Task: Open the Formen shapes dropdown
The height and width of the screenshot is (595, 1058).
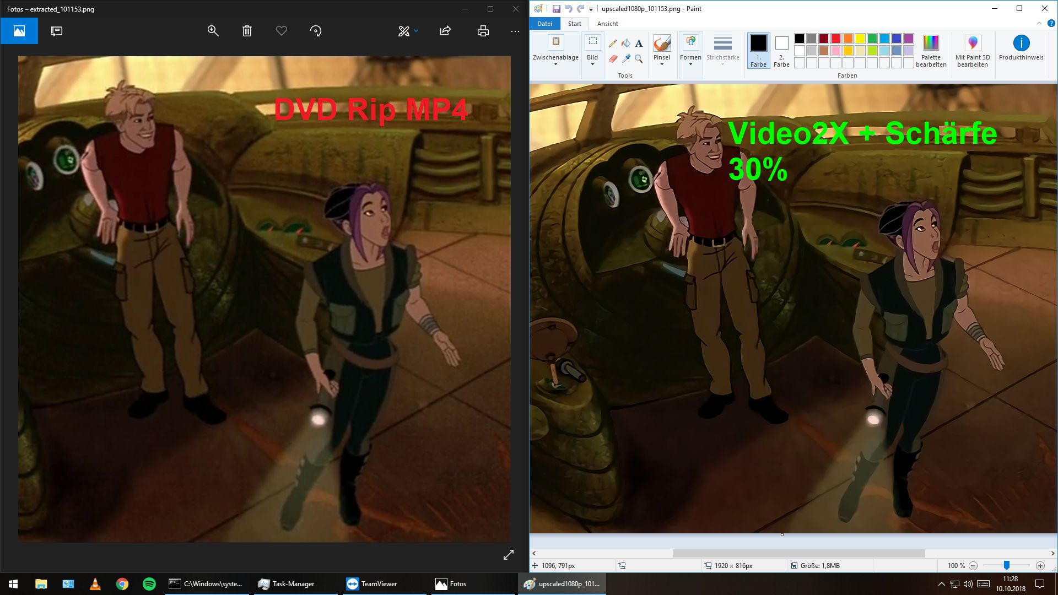Action: click(690, 64)
